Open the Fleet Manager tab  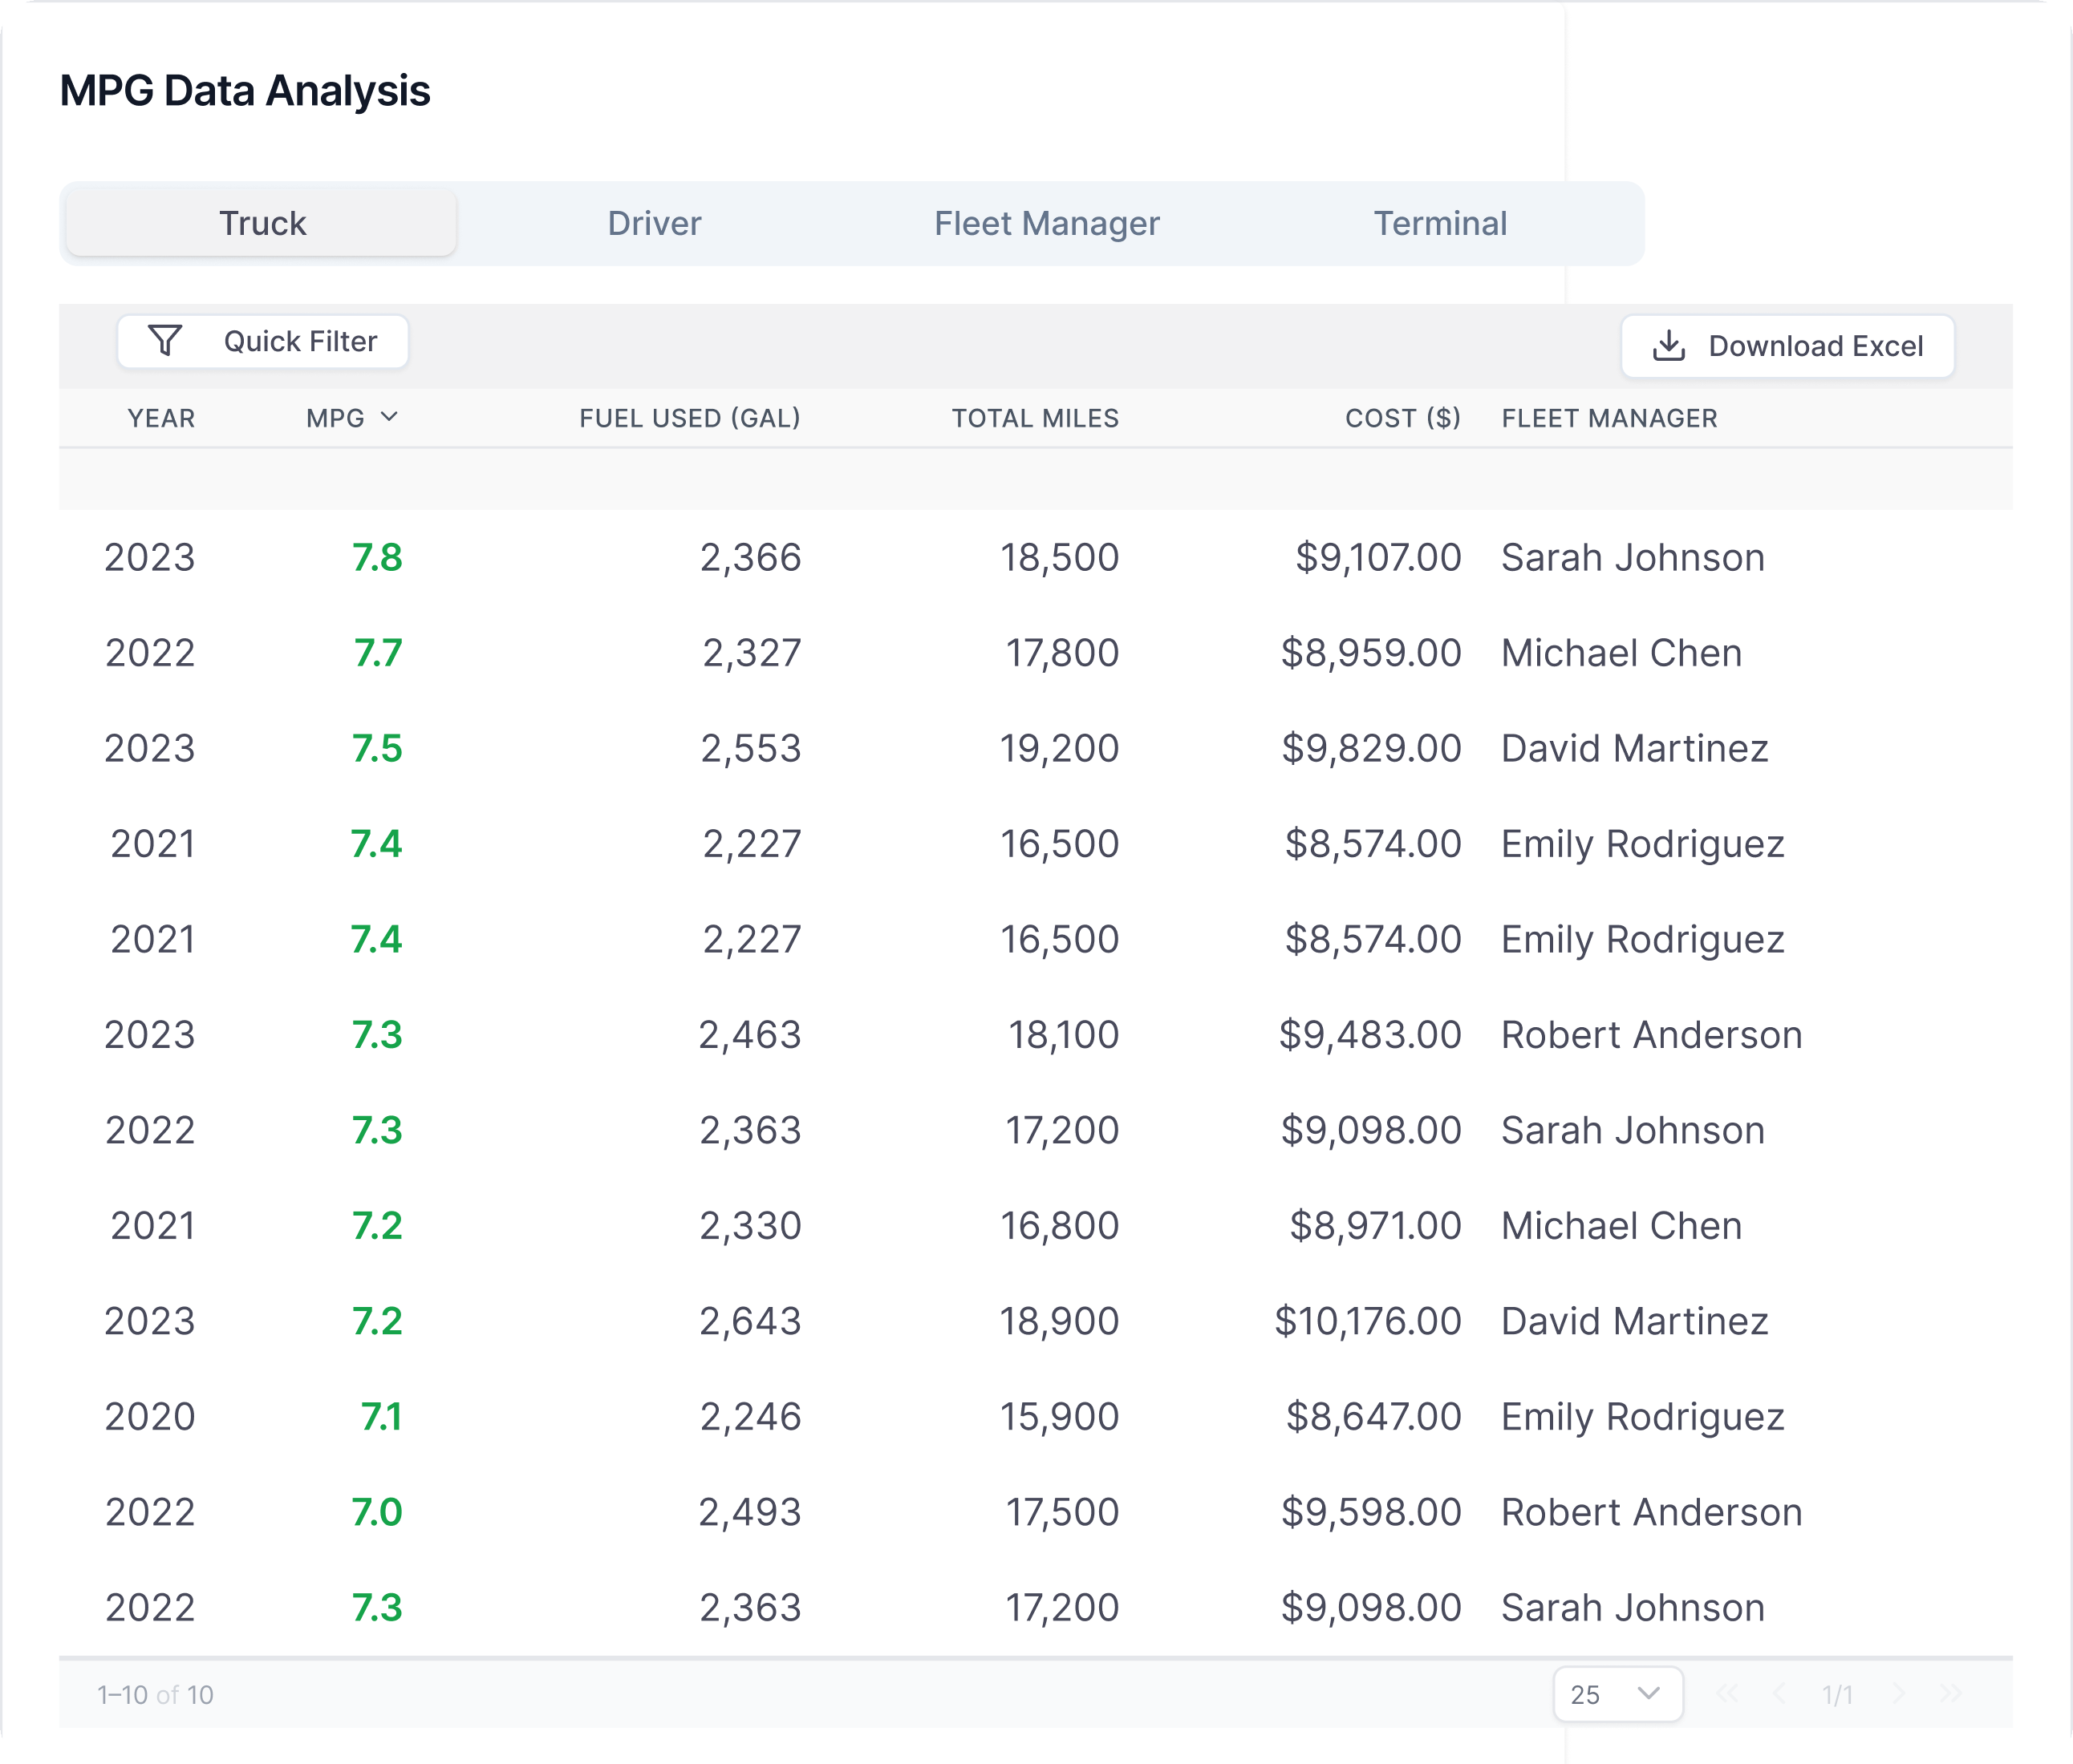click(x=1046, y=223)
